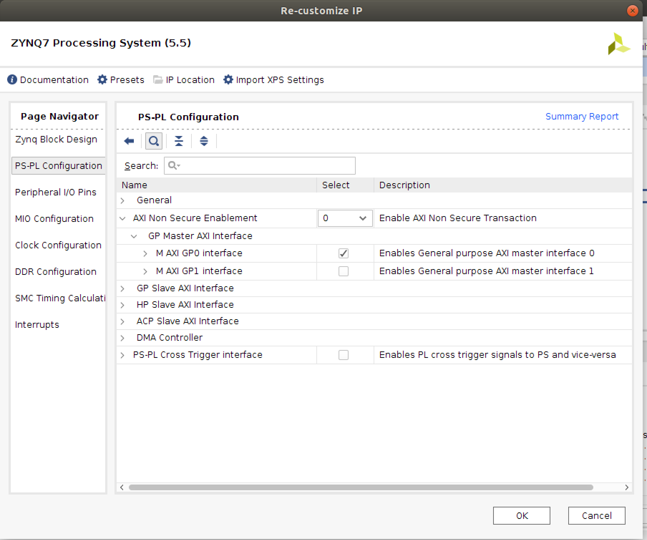Open Documentation via the info icon

(x=12, y=79)
